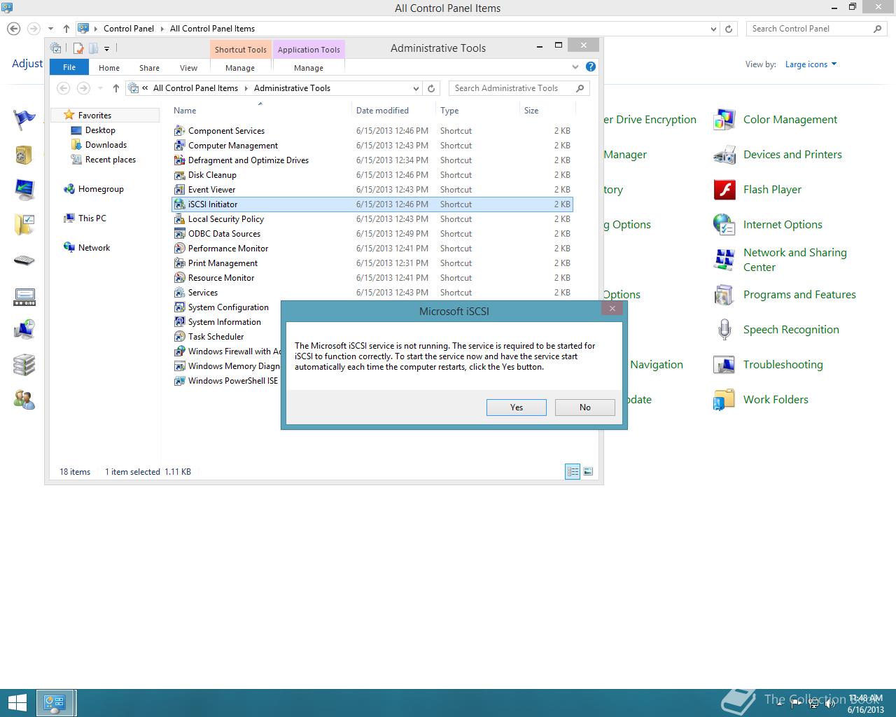Select the Event Viewer icon
Image resolution: width=896 pixels, height=717 pixels.
click(179, 190)
